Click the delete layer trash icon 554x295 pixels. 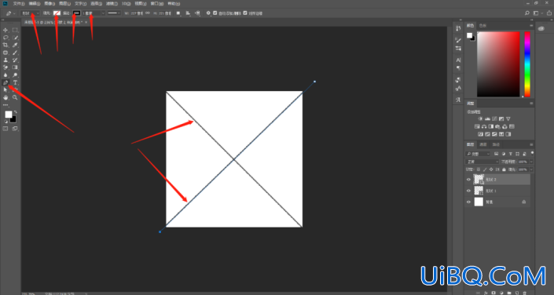pos(525,293)
